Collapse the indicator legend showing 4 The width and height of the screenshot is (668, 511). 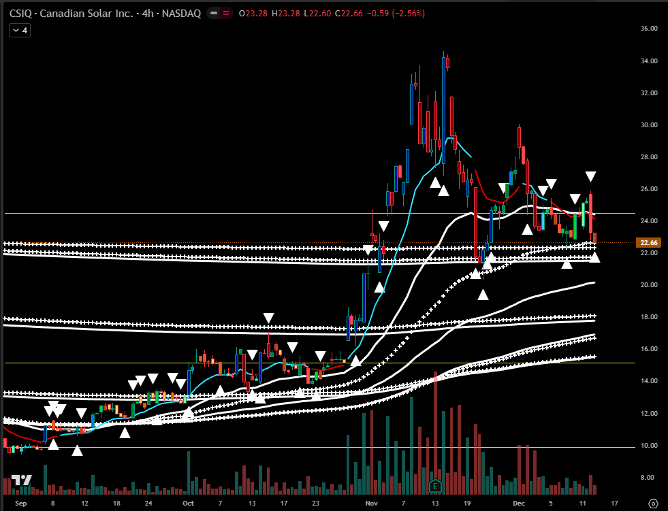tap(20, 30)
